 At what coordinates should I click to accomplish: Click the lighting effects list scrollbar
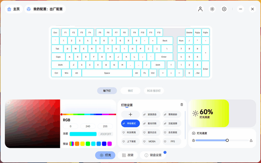click(x=185, y=125)
